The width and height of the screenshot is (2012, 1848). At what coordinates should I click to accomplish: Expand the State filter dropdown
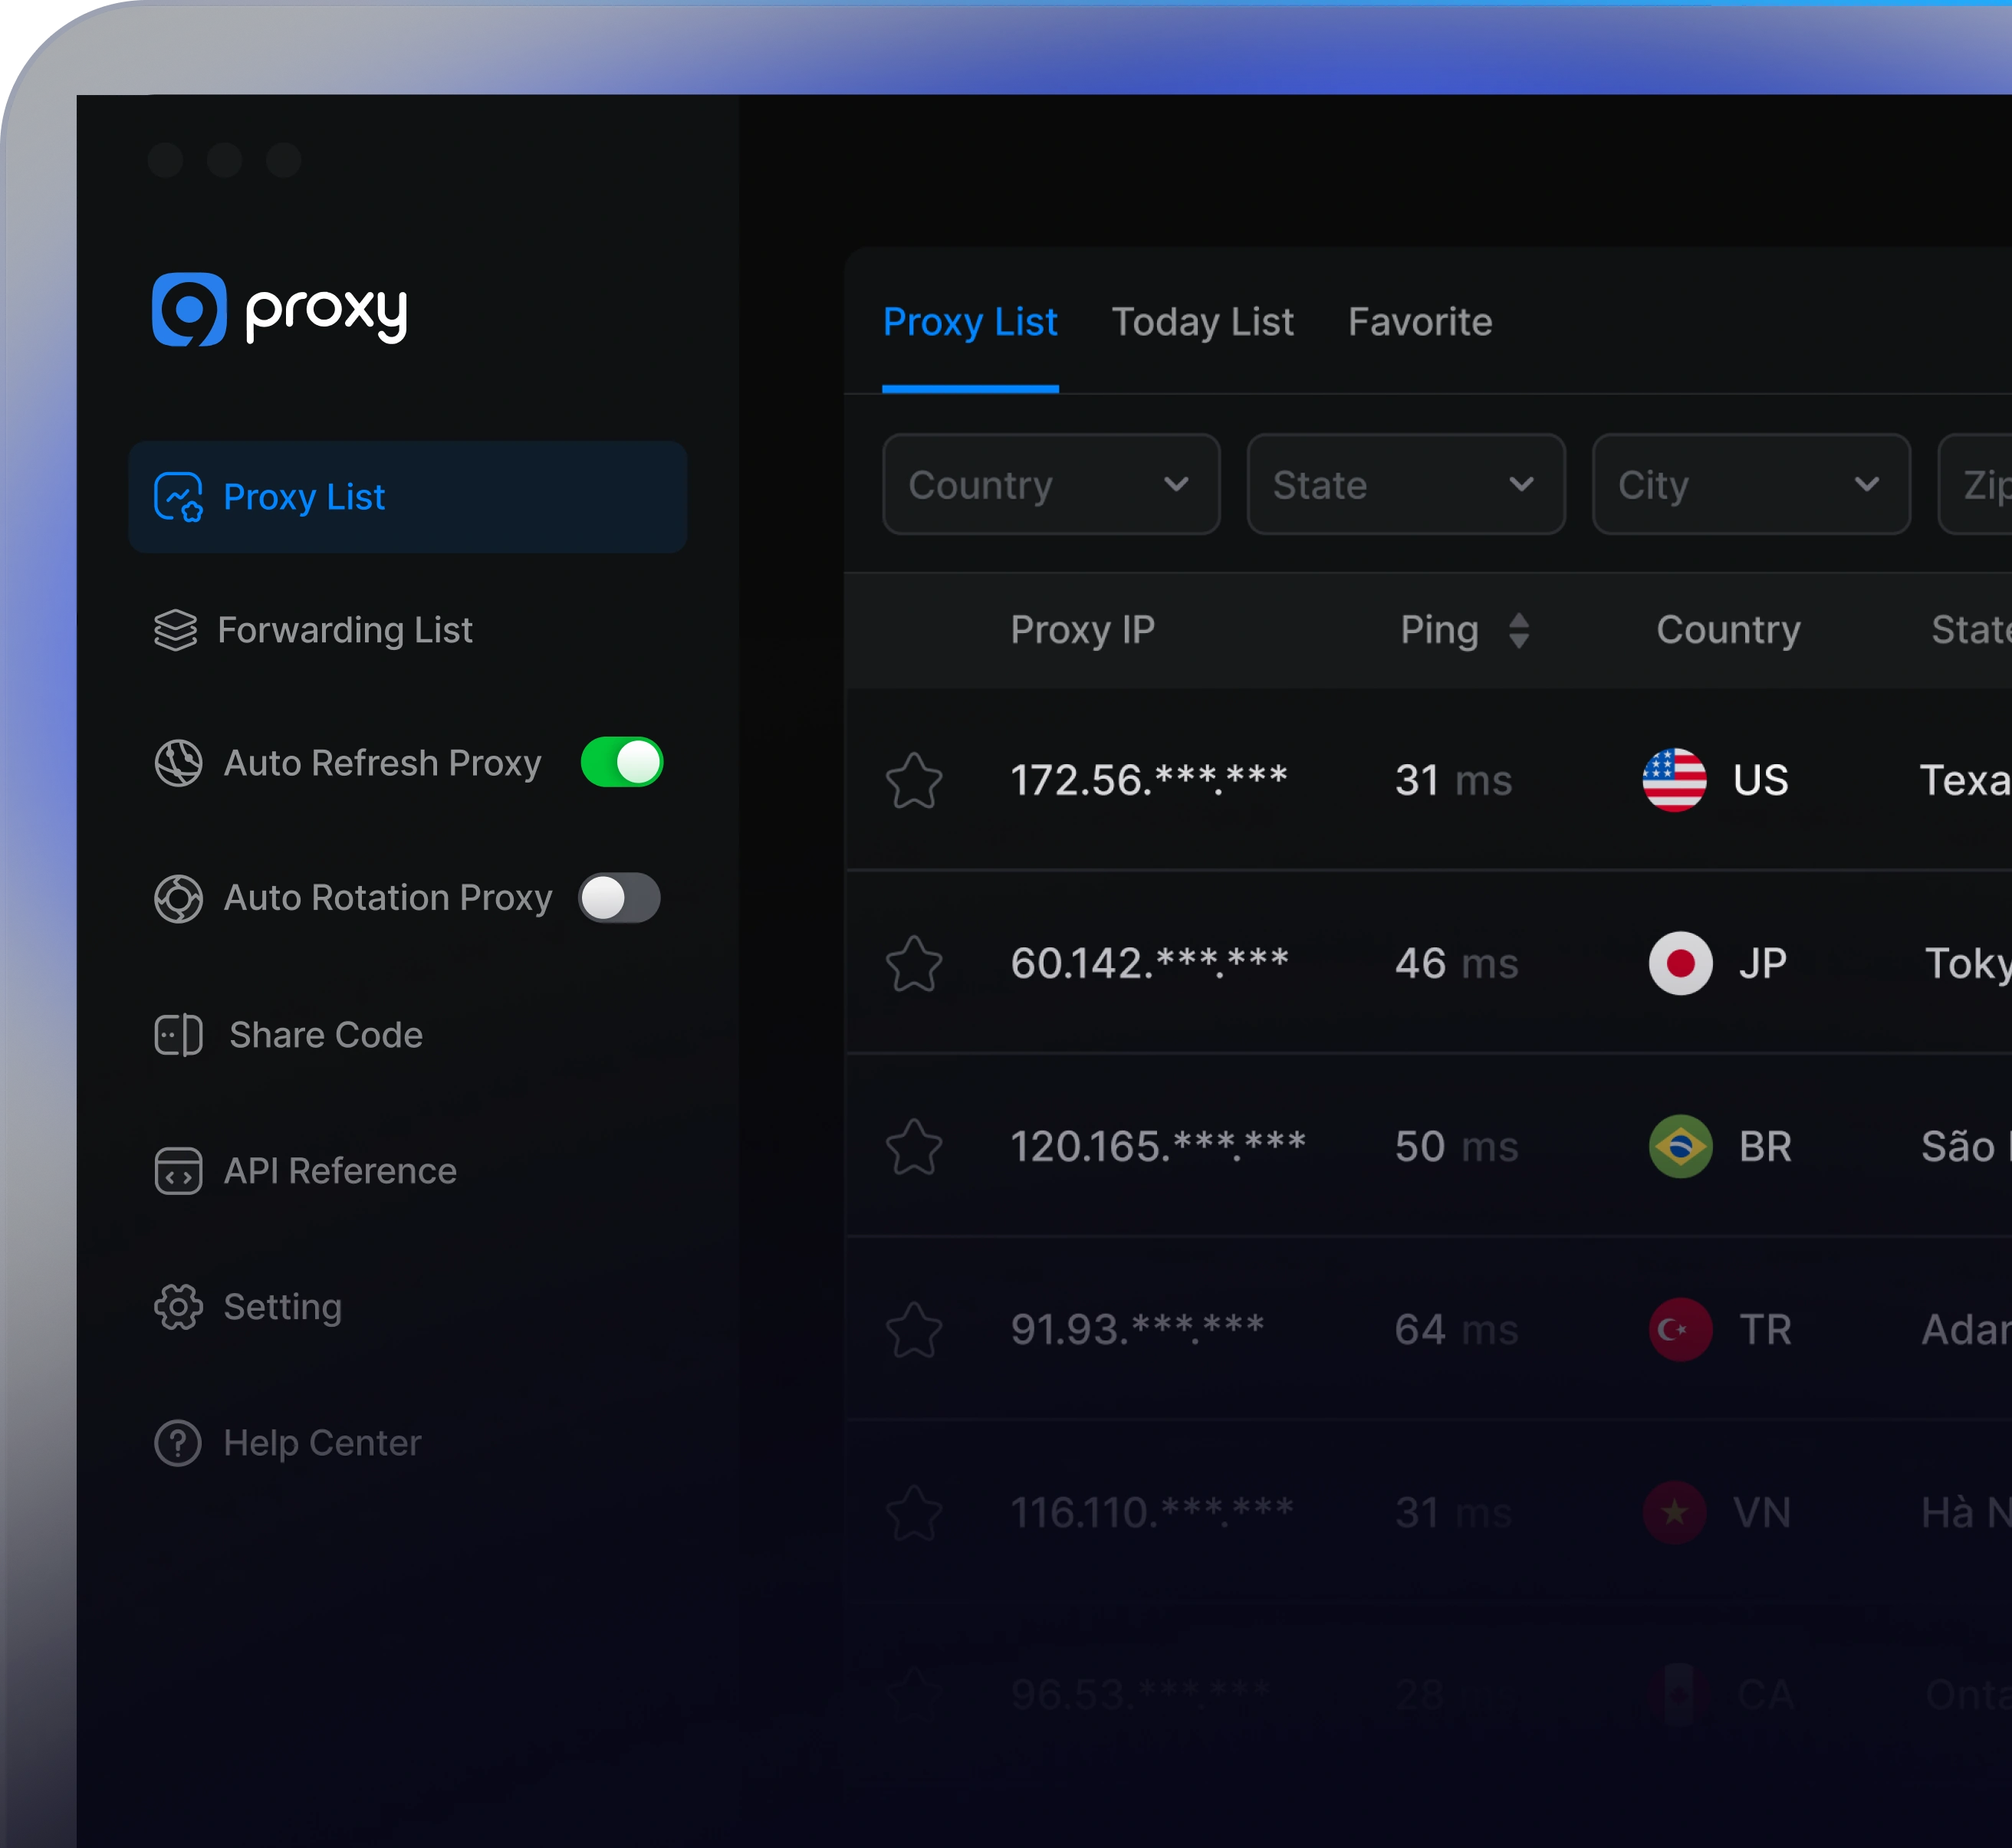point(1405,485)
